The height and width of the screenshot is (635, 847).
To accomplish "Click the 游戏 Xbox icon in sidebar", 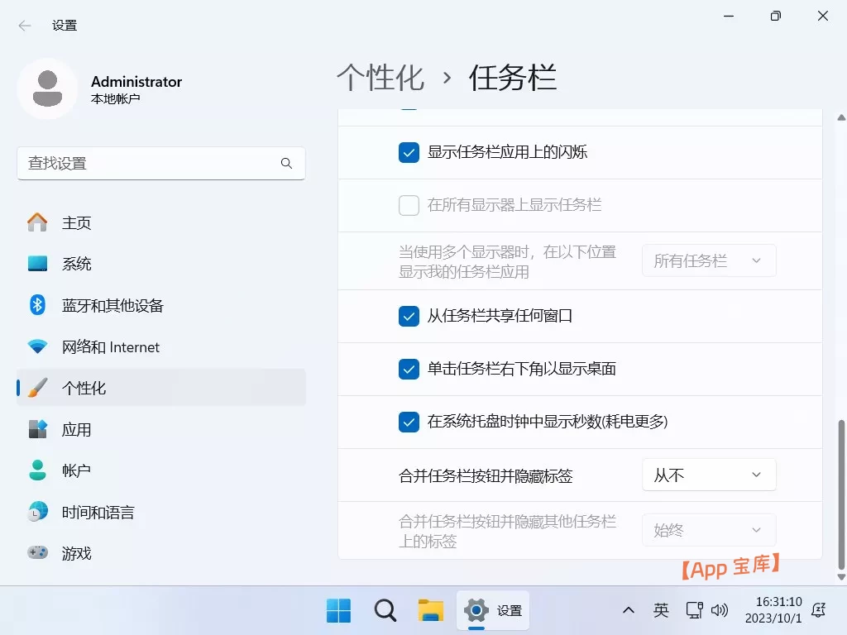I will pos(36,553).
